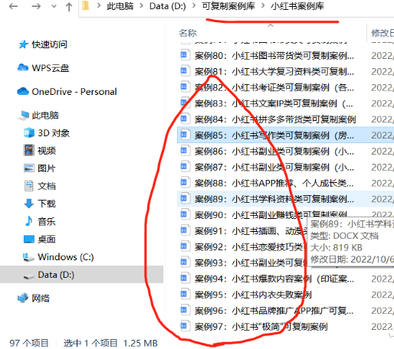Click the 文档 document icon in sidebar
Screen dimensions: 394x349
point(29,186)
